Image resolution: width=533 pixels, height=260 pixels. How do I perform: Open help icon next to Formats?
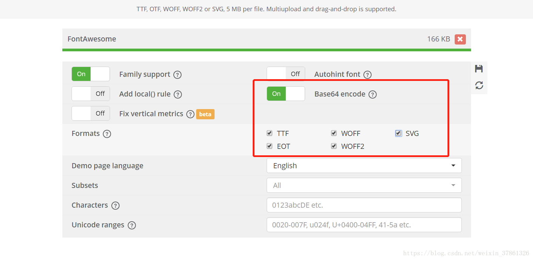[x=107, y=134]
